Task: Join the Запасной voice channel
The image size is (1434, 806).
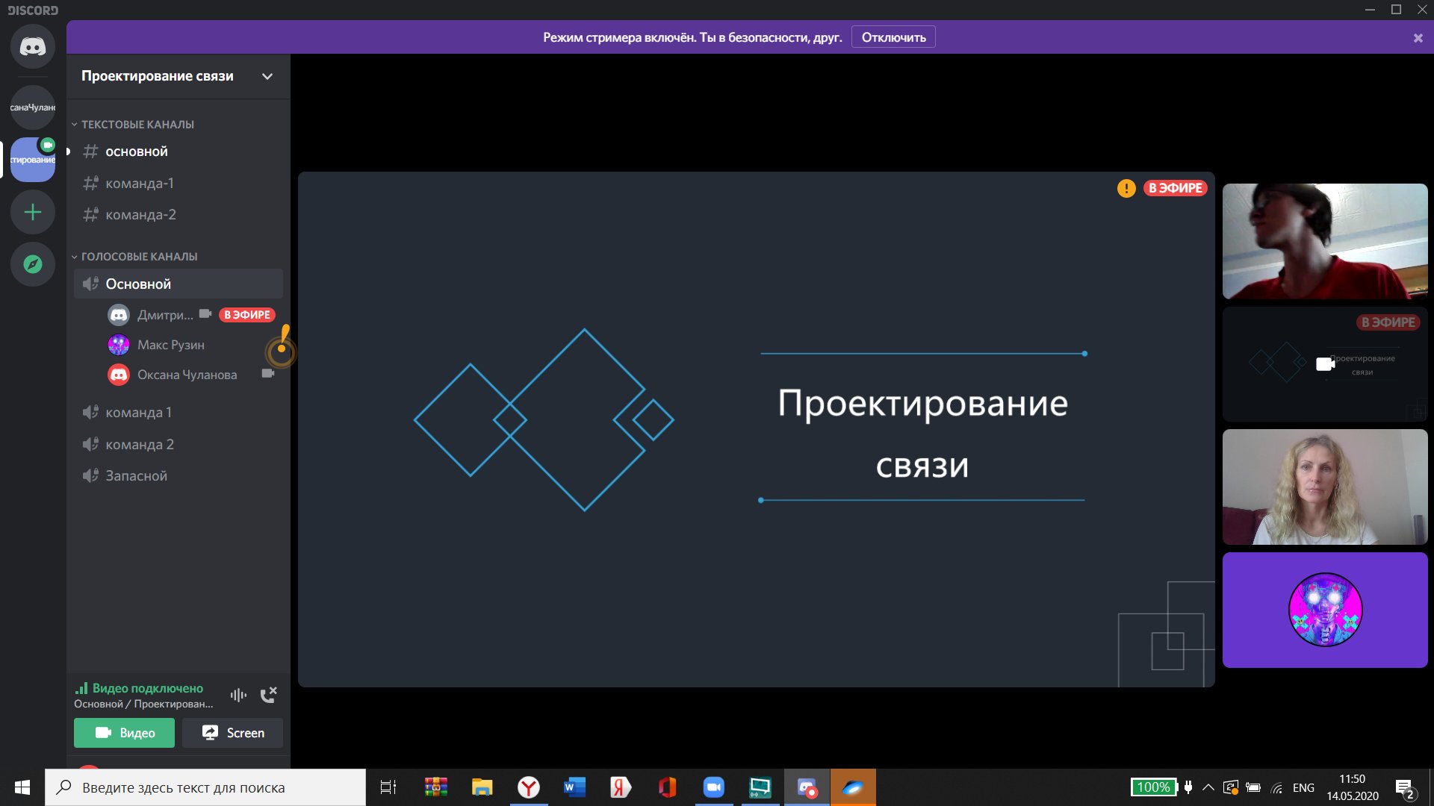Action: (x=136, y=475)
